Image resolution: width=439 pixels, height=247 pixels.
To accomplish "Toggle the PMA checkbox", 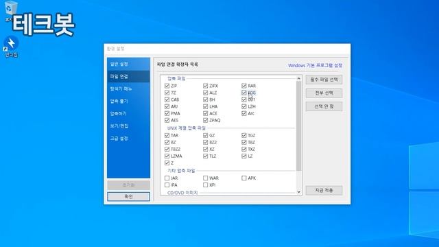I will tap(167, 113).
